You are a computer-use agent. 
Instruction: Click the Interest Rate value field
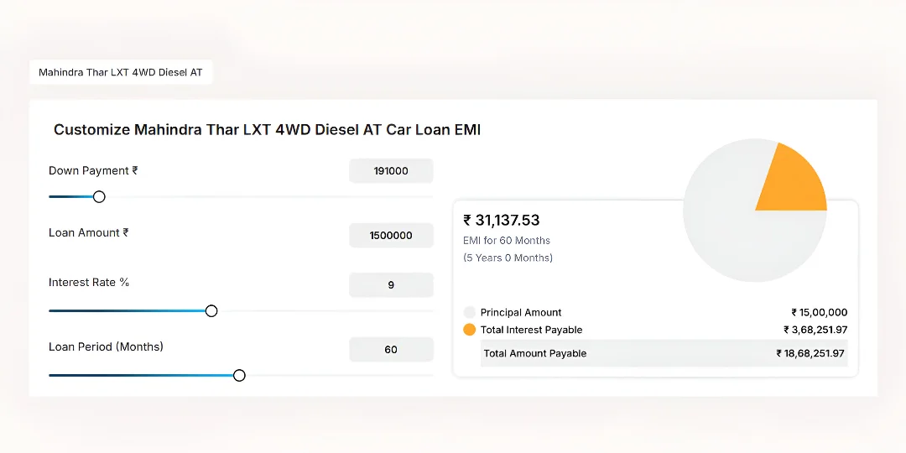391,285
